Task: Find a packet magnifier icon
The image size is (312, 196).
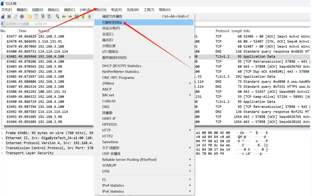Action: (57, 16)
